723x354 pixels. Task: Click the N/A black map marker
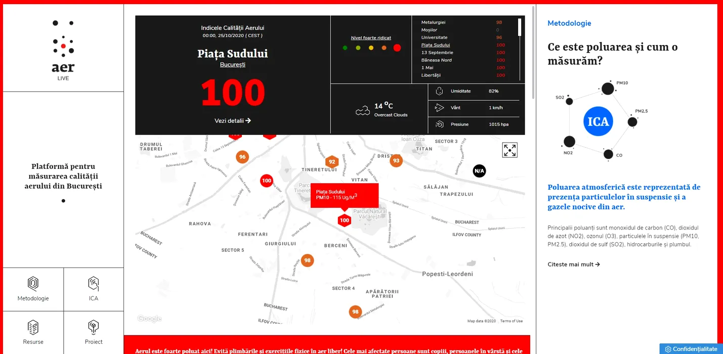coord(479,171)
